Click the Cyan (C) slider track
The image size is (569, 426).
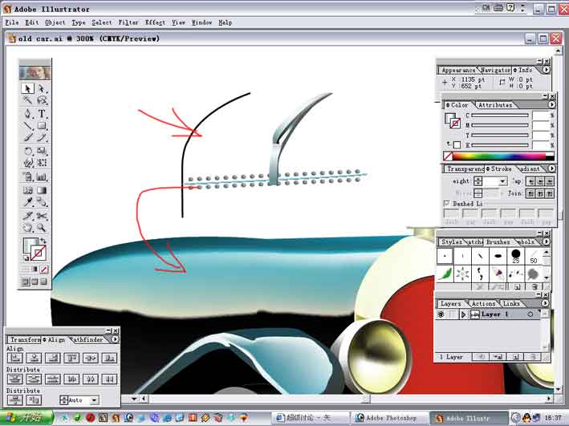[x=500, y=116]
